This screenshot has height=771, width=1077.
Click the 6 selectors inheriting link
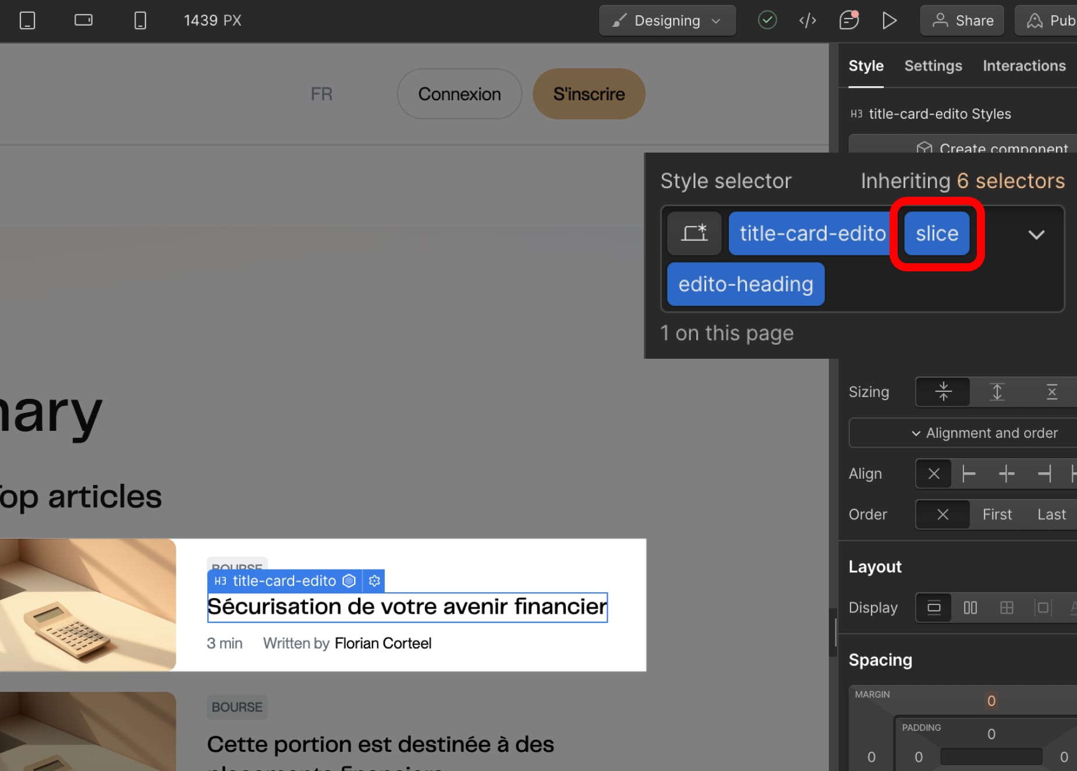click(x=1011, y=181)
